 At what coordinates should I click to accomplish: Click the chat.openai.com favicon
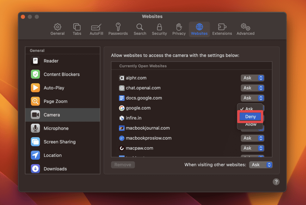tap(122, 88)
